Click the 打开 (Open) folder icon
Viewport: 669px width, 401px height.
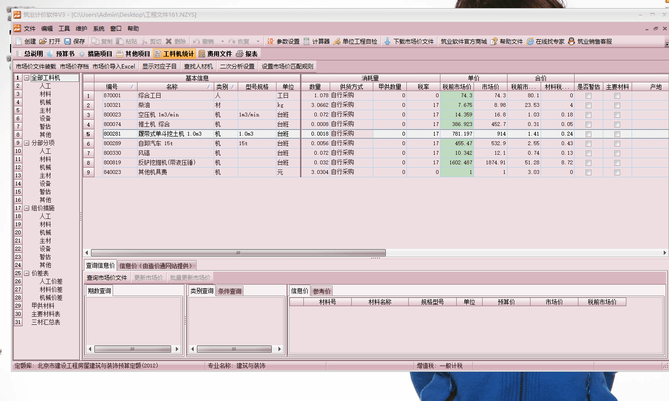(43, 42)
